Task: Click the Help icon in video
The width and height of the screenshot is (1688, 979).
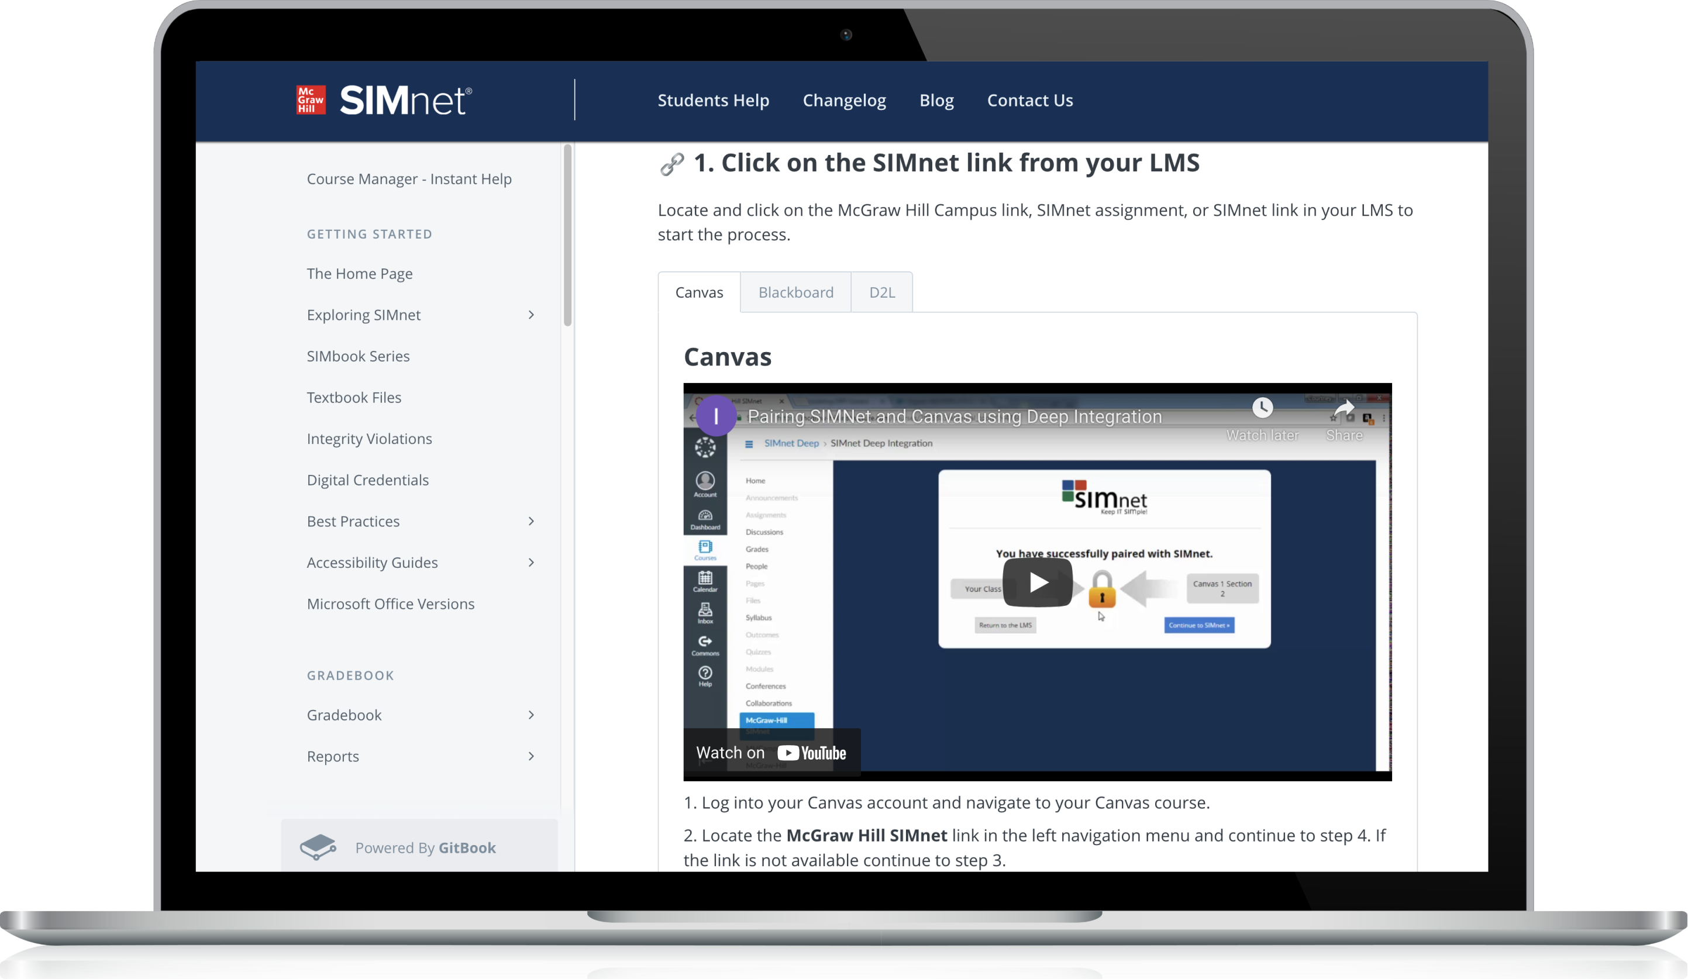Action: point(705,676)
